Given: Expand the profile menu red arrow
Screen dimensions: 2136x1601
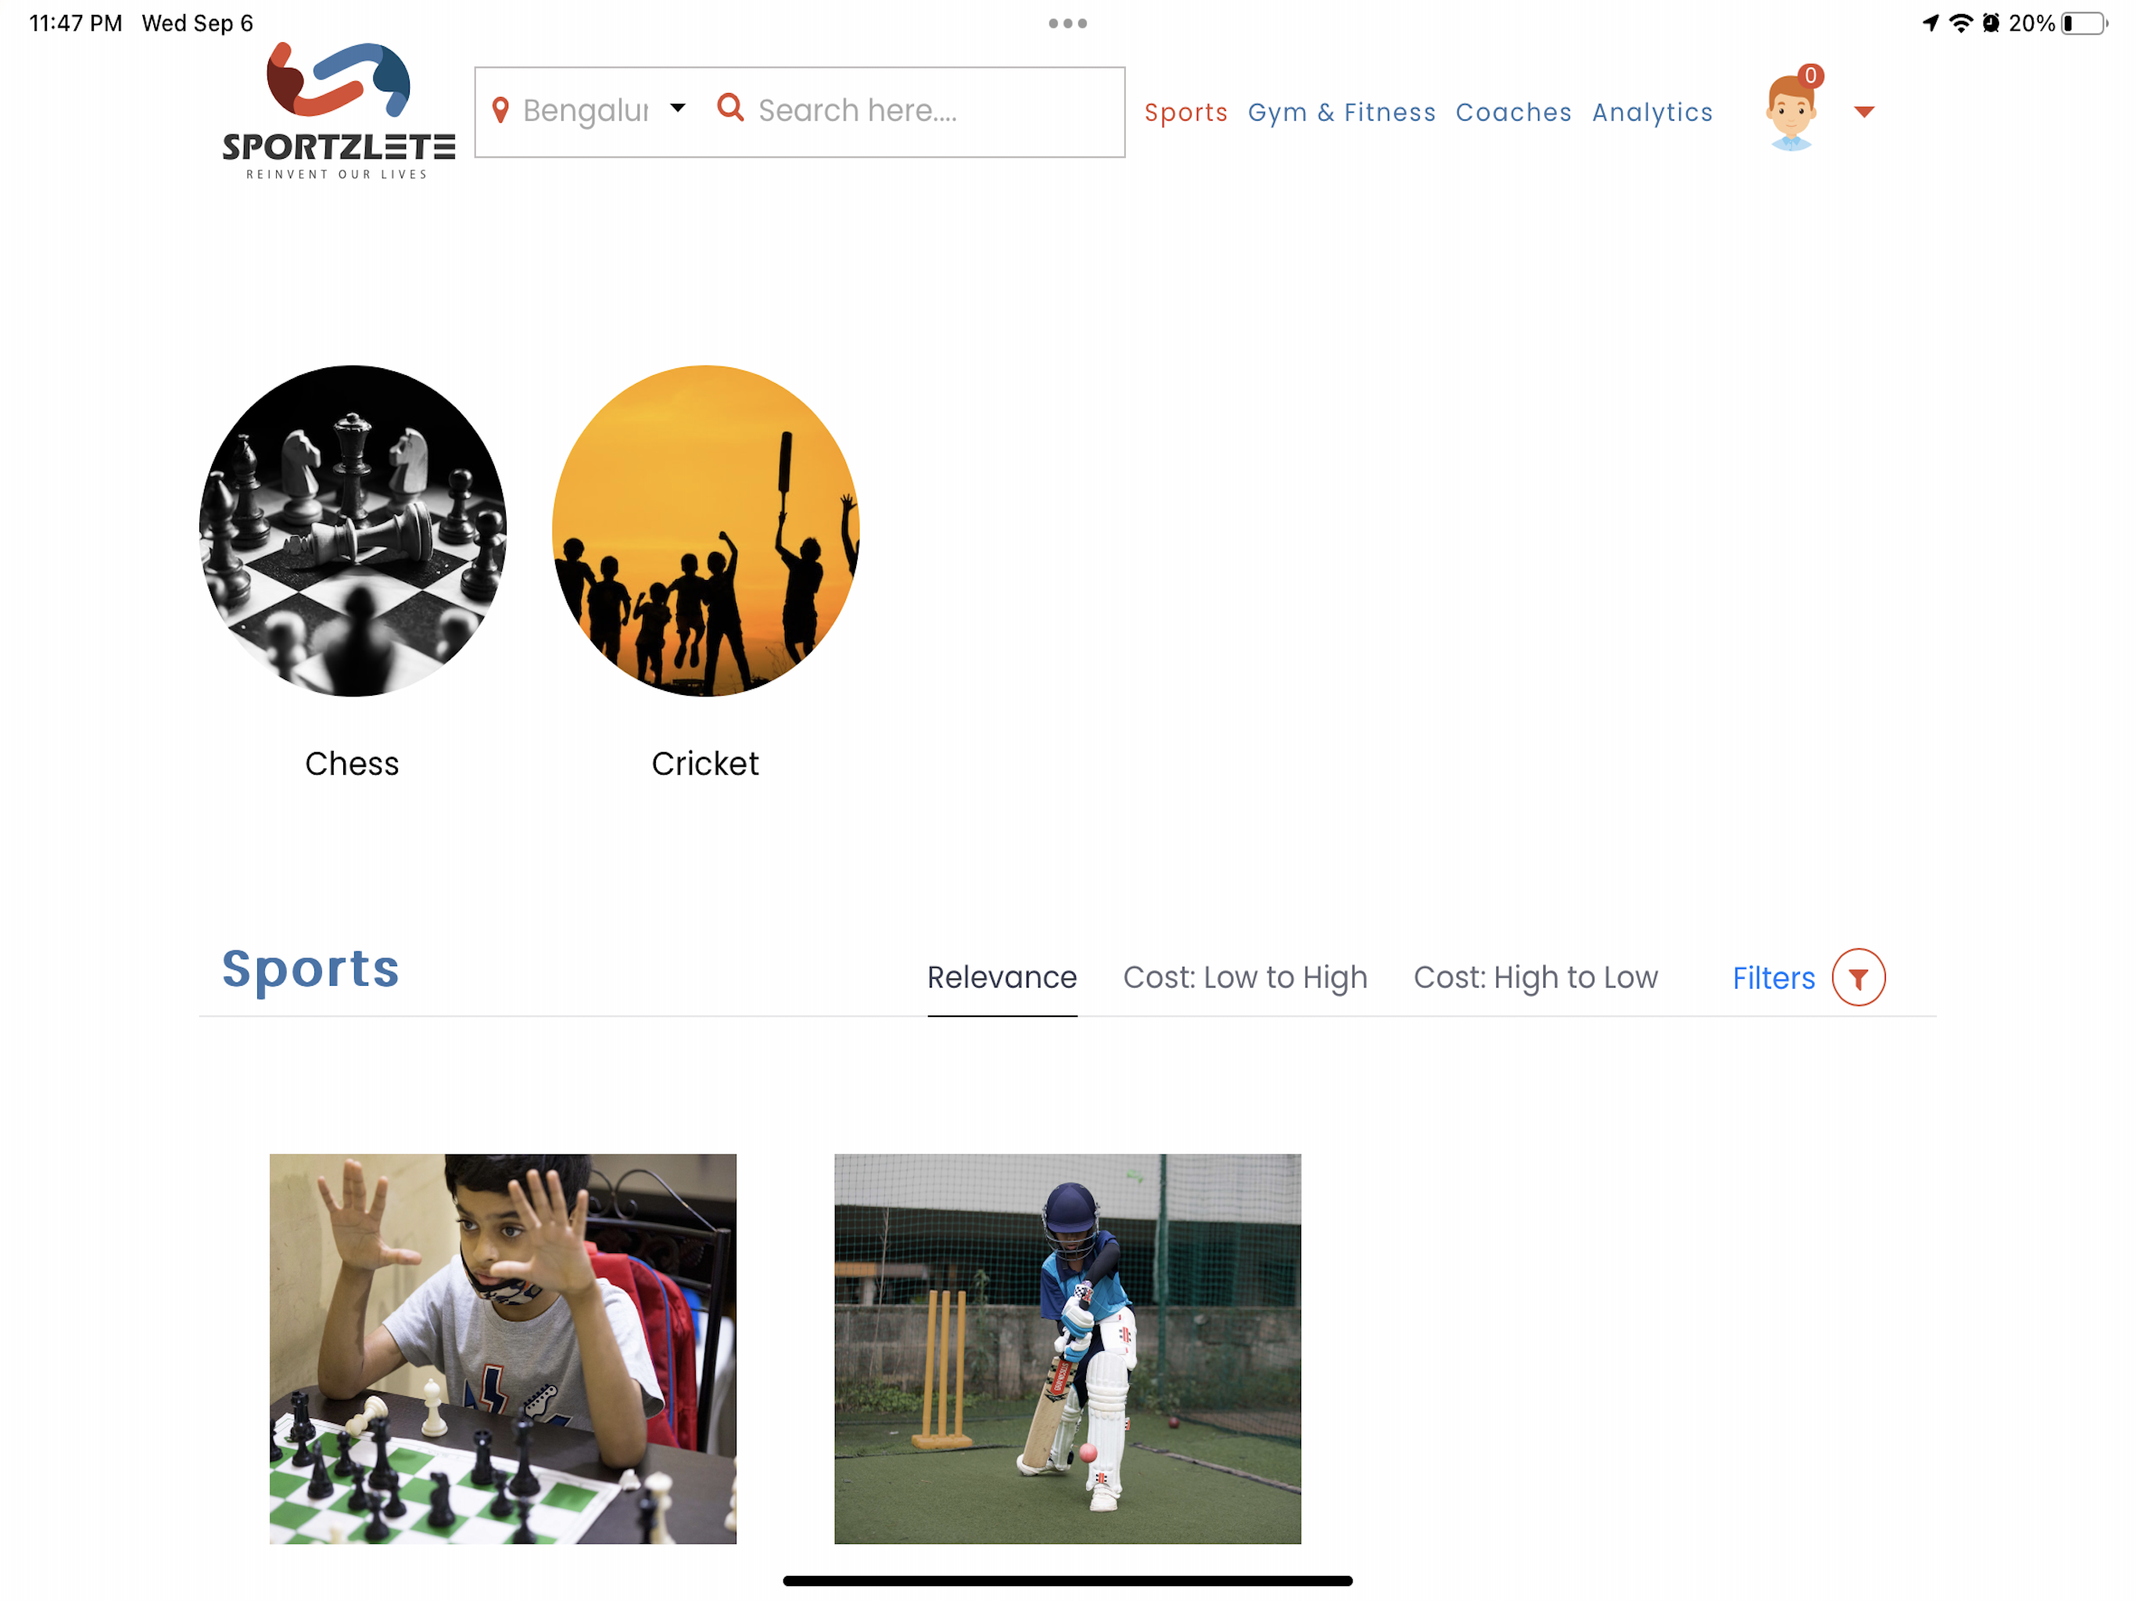Looking at the screenshot, I should pyautogui.click(x=1865, y=112).
